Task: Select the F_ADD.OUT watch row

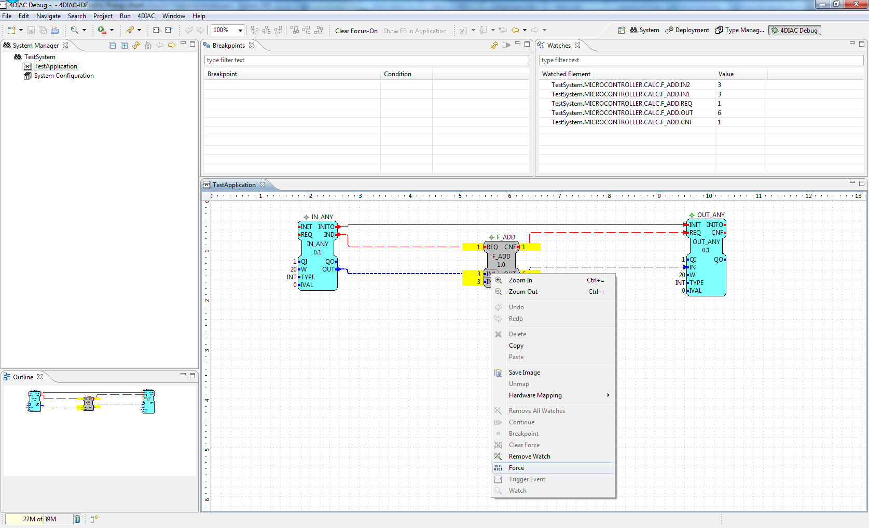Action: 622,113
